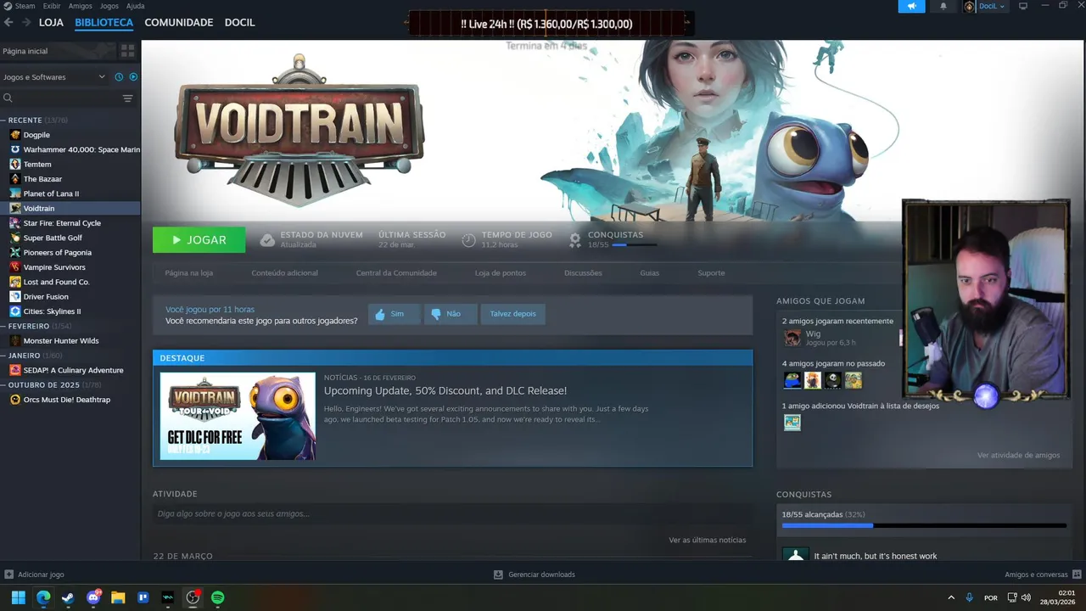The width and height of the screenshot is (1086, 611).
Task: Switch to Big Picture mode monitor icon
Action: (1023, 6)
